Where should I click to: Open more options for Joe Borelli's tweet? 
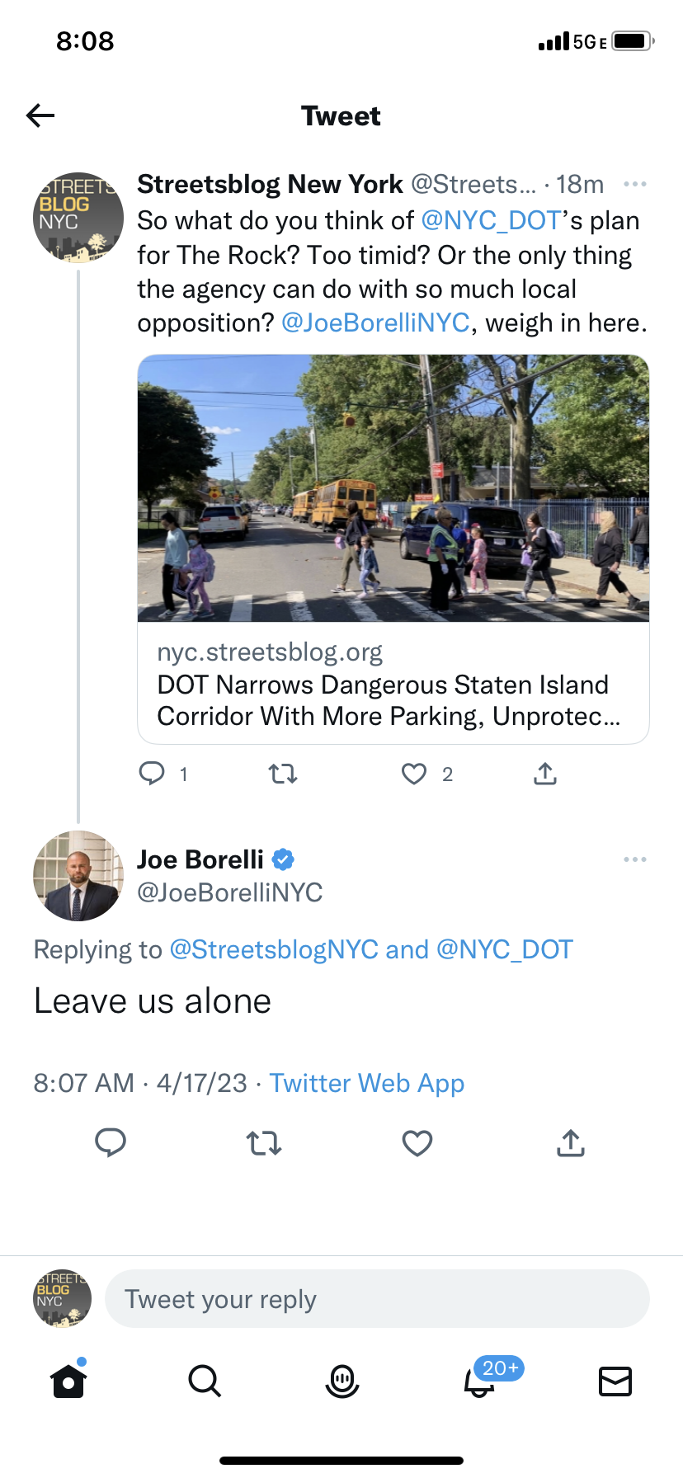pos(635,859)
